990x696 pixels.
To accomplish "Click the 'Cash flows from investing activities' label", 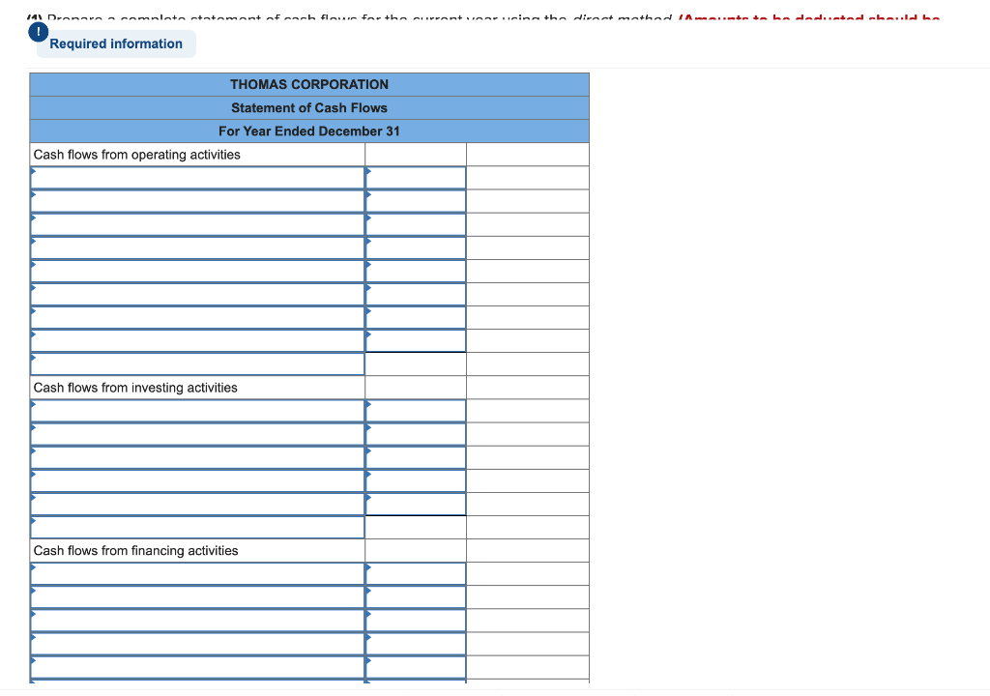I will coord(135,388).
